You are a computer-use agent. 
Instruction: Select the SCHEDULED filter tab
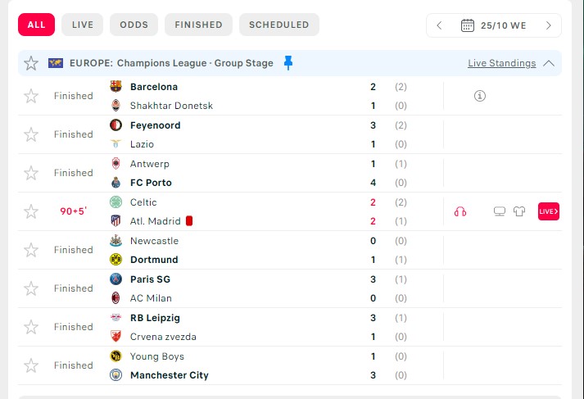point(279,25)
